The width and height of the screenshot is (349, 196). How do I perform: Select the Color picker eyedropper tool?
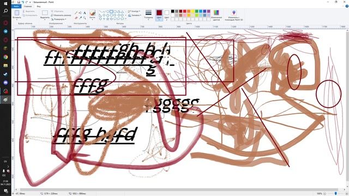click(x=81, y=18)
